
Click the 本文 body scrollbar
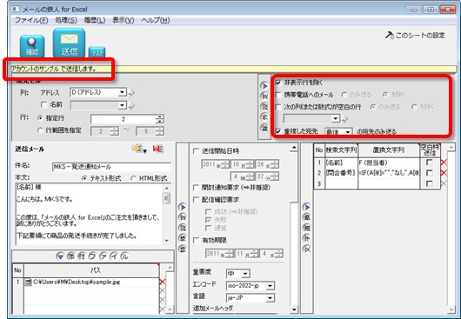coord(167,214)
